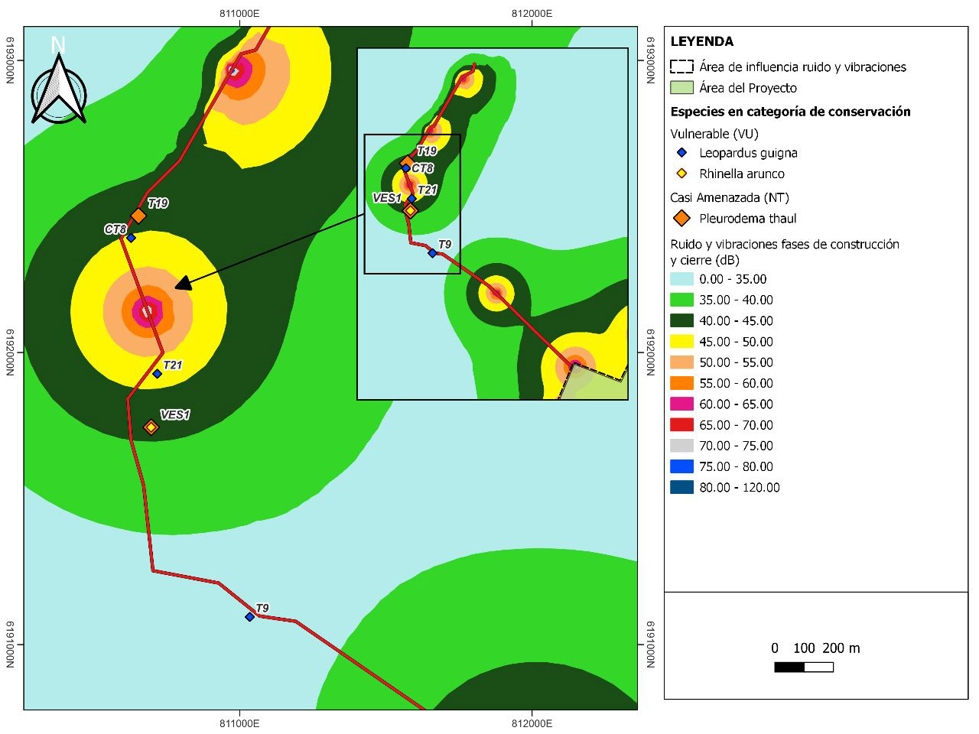The width and height of the screenshot is (979, 734).
Task: Click the 'Casi Amenazada (NT)' legend text
Action: [729, 197]
